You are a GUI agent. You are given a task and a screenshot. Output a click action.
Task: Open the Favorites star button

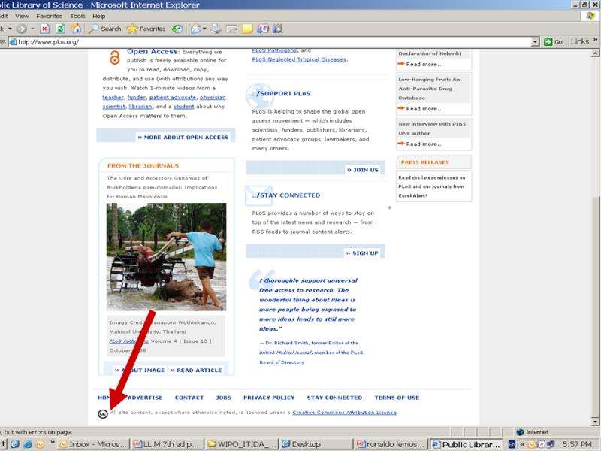(x=146, y=29)
